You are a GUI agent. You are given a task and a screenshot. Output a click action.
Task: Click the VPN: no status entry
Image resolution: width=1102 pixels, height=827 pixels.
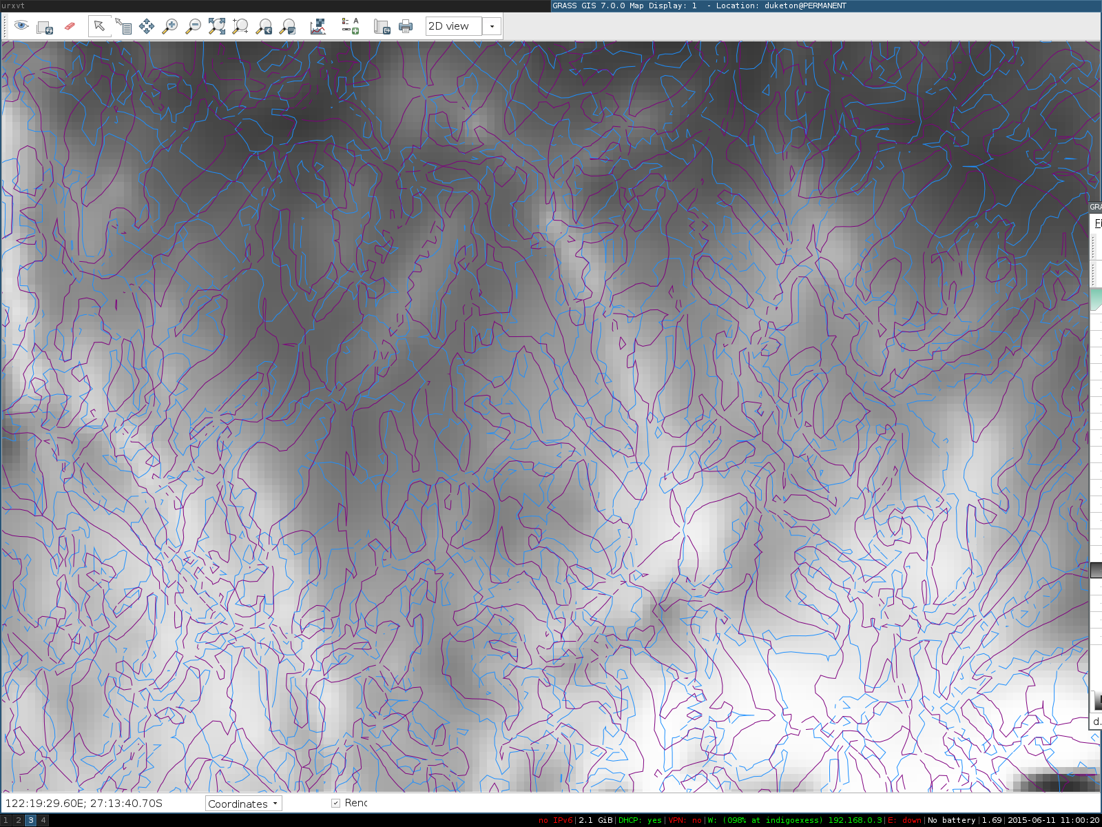click(685, 820)
